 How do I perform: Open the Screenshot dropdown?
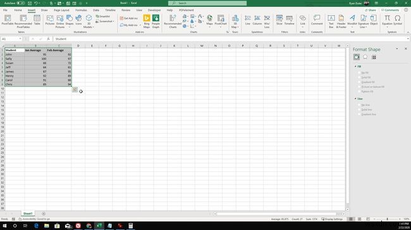coord(104,21)
